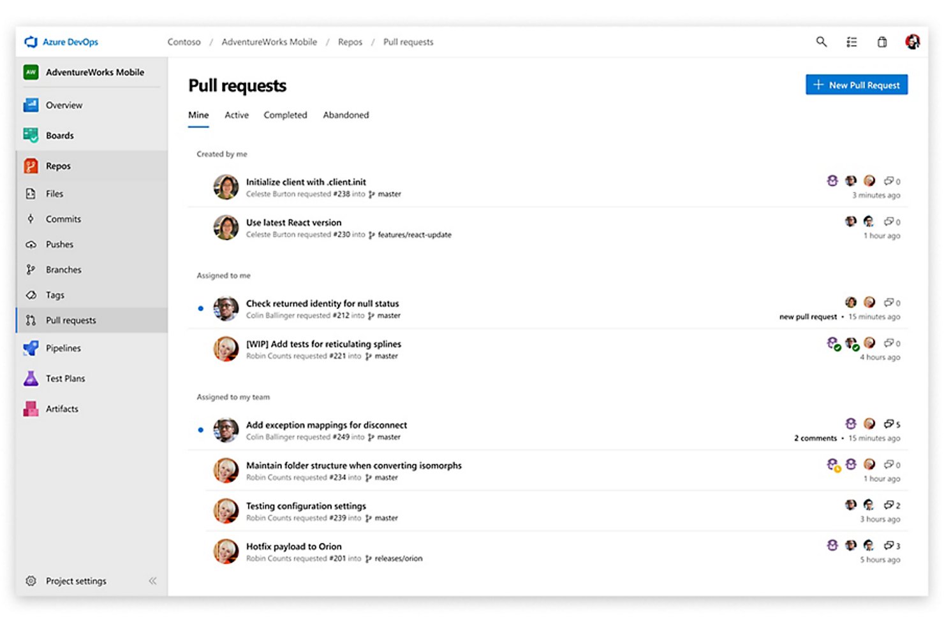The width and height of the screenshot is (944, 629).
Task: Switch to the Abandoned tab
Action: [x=346, y=115]
